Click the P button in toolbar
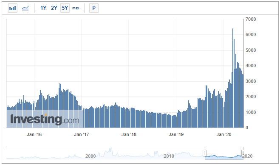This screenshot has width=280, height=165. pyautogui.click(x=94, y=8)
